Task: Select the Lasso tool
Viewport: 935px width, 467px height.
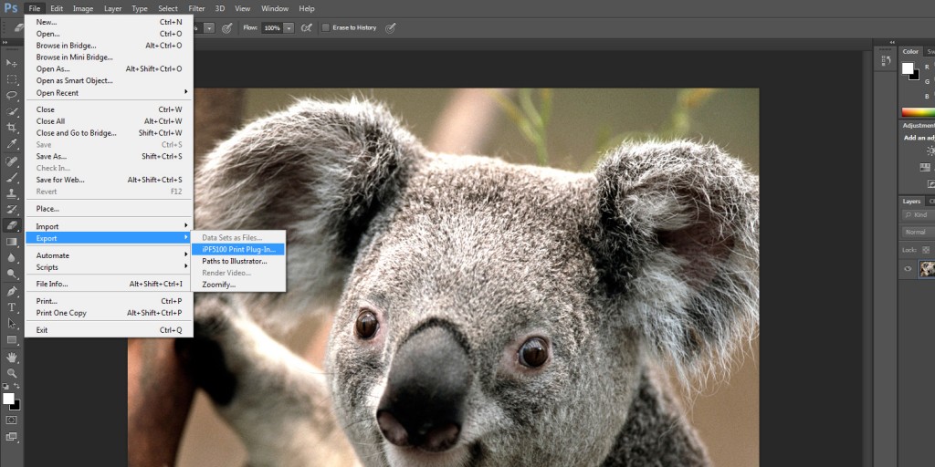Action: point(11,95)
